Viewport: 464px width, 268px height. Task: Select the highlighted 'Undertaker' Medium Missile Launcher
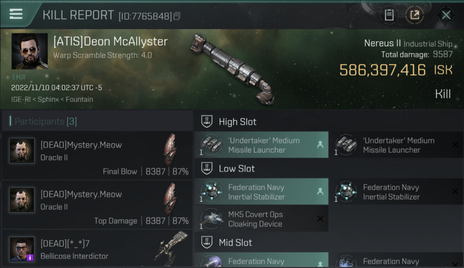(x=261, y=145)
